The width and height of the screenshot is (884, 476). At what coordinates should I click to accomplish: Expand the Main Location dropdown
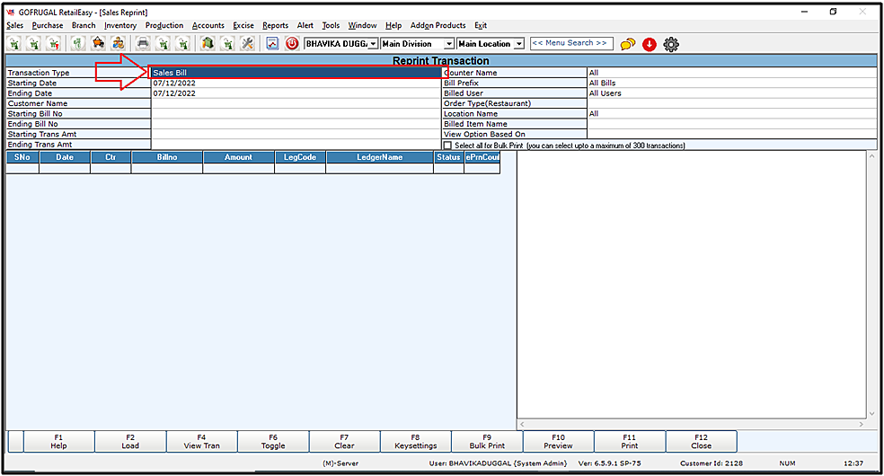[x=518, y=43]
